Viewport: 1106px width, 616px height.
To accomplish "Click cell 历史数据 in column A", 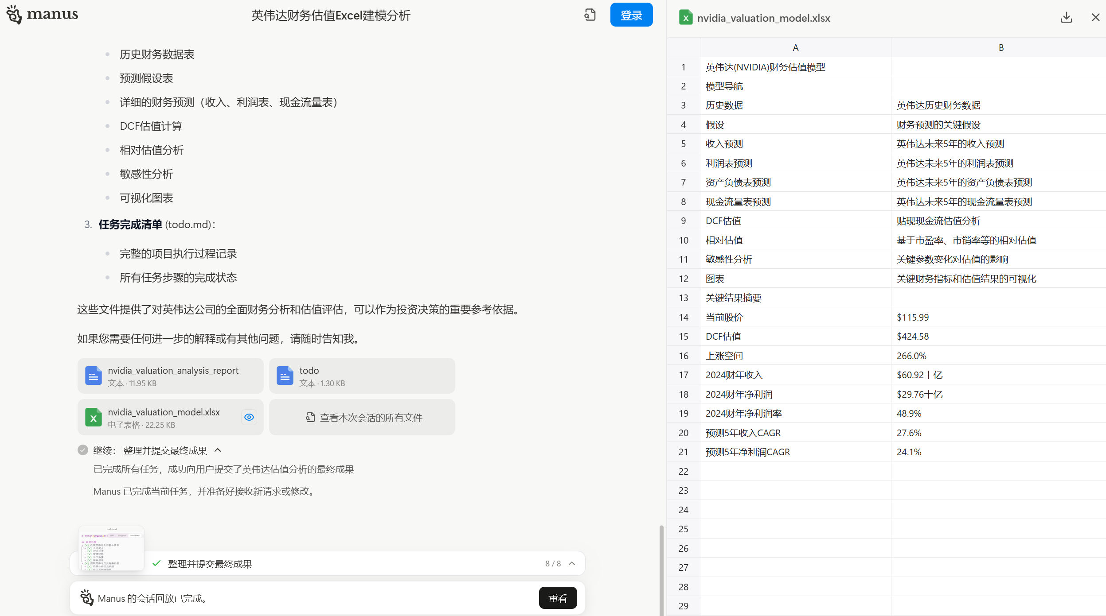I will 795,105.
